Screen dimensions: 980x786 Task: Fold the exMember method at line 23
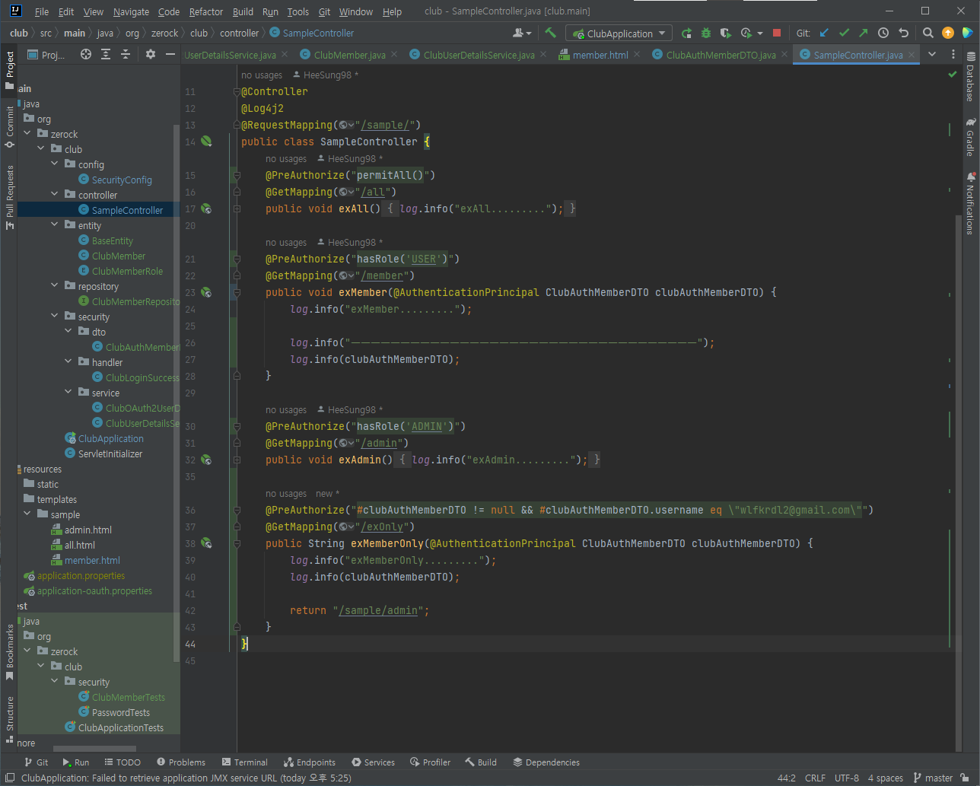(x=237, y=292)
